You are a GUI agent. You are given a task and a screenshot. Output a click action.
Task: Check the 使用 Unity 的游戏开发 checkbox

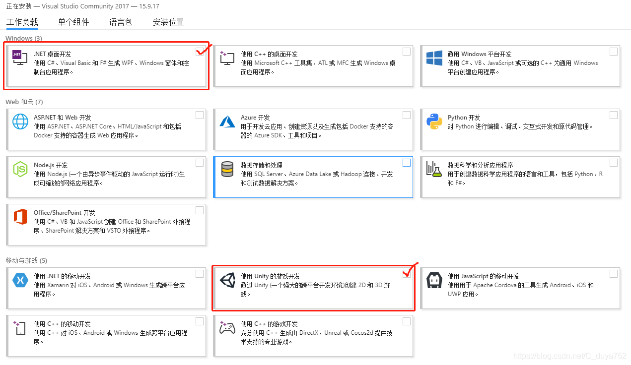pyautogui.click(x=407, y=274)
